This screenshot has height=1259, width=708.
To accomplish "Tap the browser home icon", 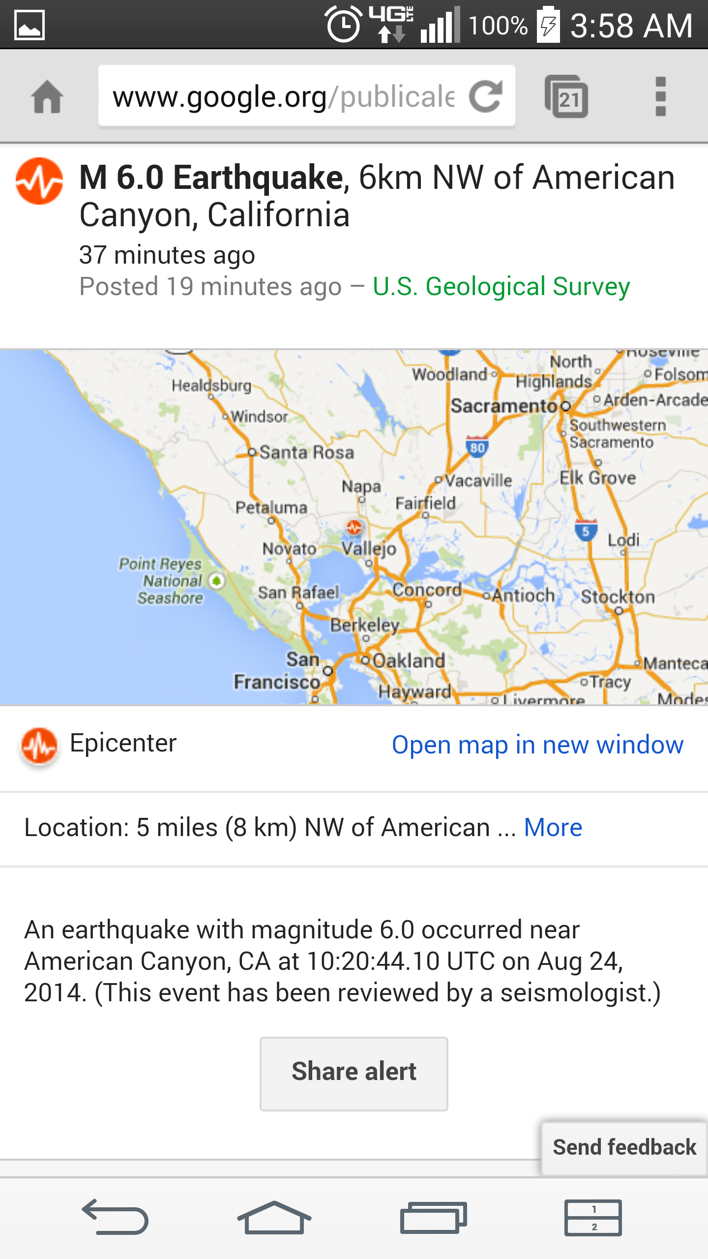I will (x=47, y=97).
